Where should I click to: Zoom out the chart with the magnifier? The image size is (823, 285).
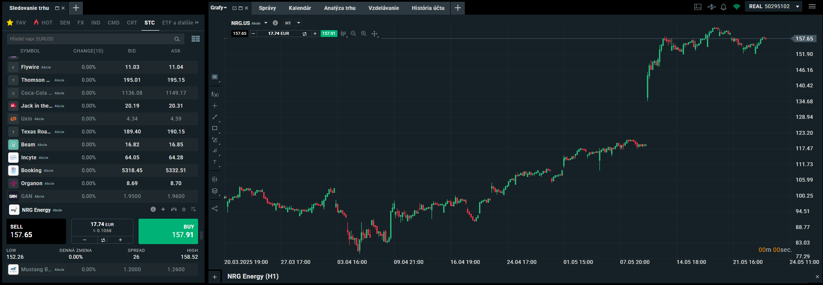[353, 34]
